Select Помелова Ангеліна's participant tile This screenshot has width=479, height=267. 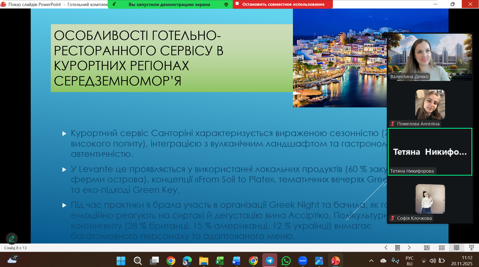(430, 104)
